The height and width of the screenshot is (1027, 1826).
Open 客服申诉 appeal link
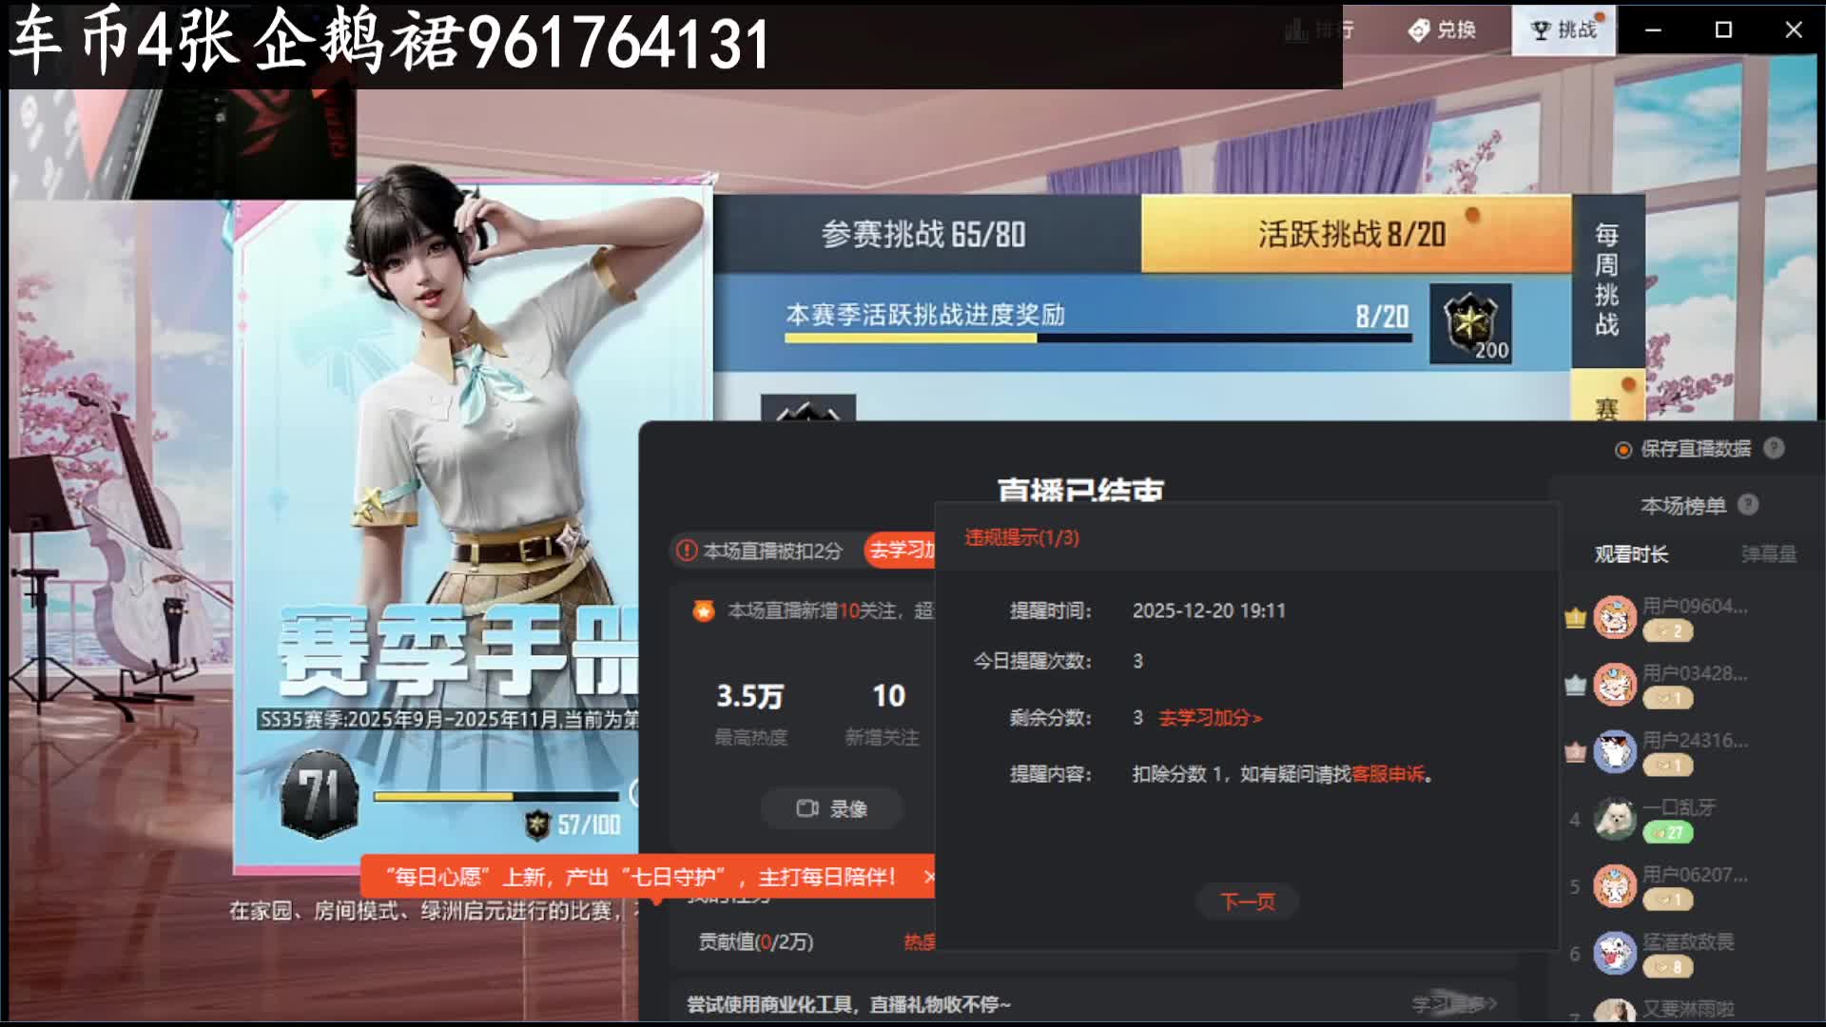(x=1388, y=774)
